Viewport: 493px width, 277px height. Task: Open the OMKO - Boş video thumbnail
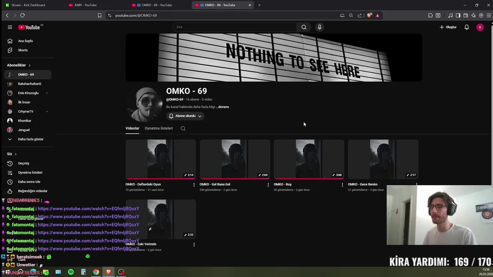pos(309,159)
